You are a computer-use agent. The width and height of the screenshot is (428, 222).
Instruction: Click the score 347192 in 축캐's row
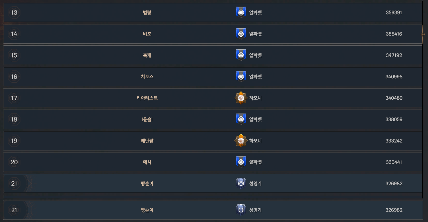click(x=394, y=55)
